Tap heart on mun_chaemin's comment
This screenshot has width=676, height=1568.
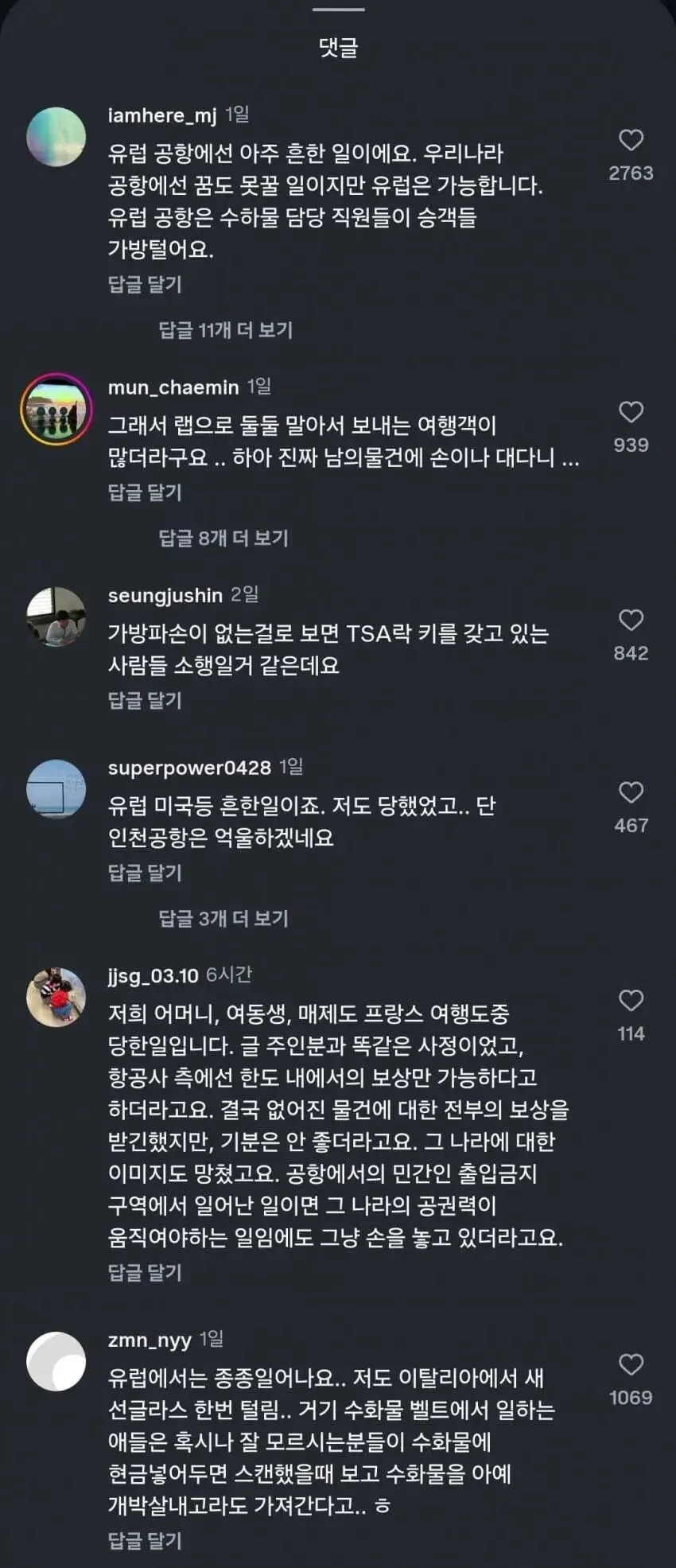[x=631, y=412]
